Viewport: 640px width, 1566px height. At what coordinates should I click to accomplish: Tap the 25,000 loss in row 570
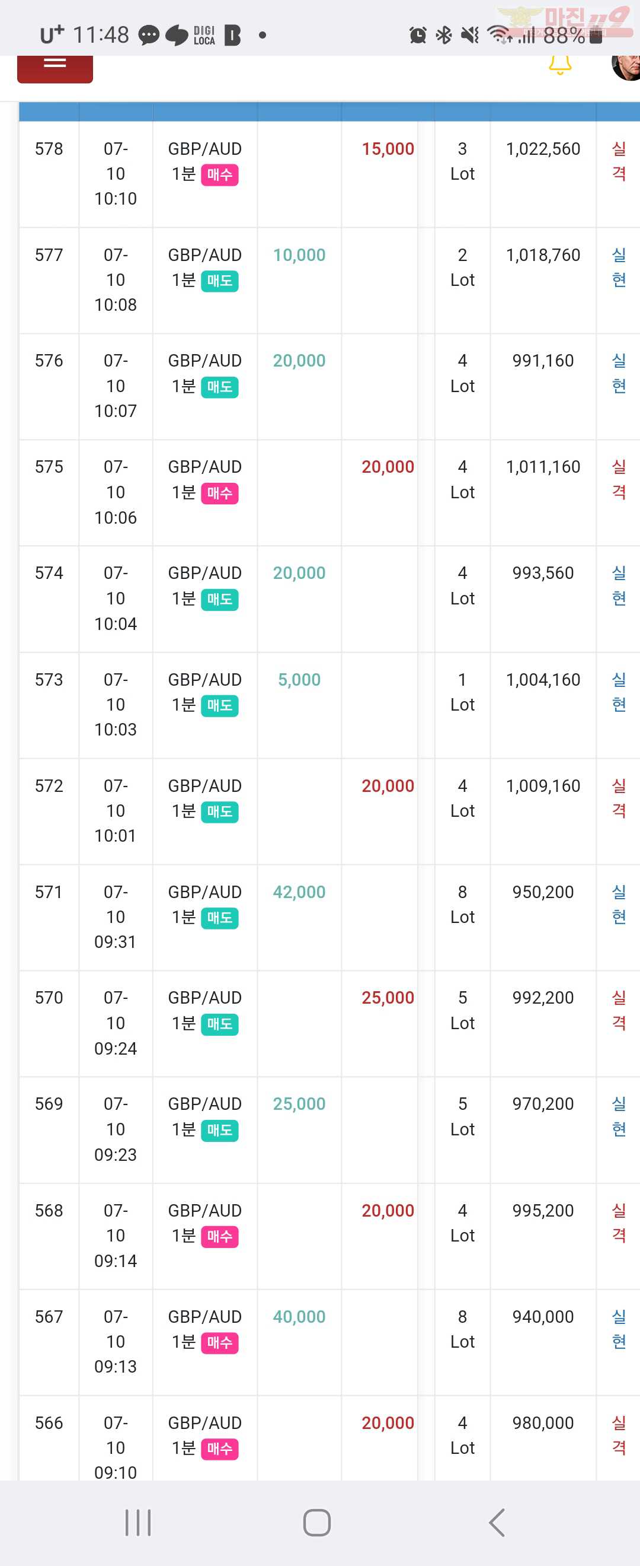coord(388,998)
